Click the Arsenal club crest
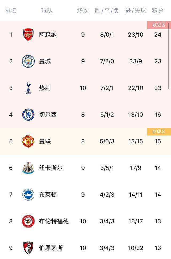This screenshot has width=171, height=259. coord(28,35)
